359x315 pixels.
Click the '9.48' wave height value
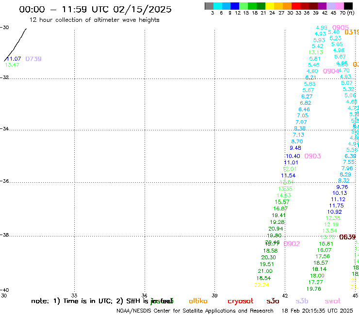point(295,148)
